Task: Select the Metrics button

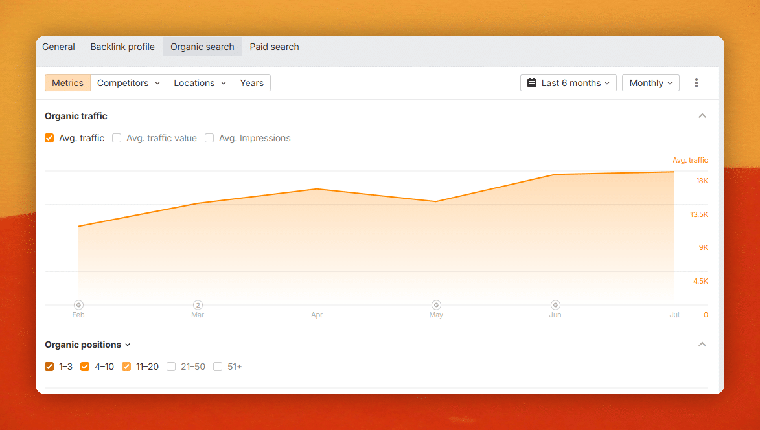Action: click(x=67, y=83)
